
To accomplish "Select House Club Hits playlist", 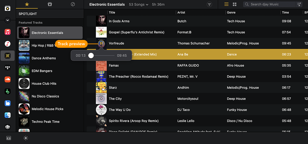I will tap(50, 84).
